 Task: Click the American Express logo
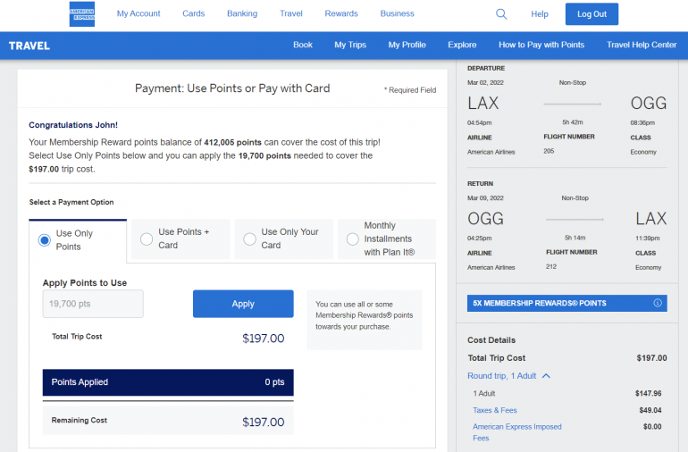coord(82,14)
